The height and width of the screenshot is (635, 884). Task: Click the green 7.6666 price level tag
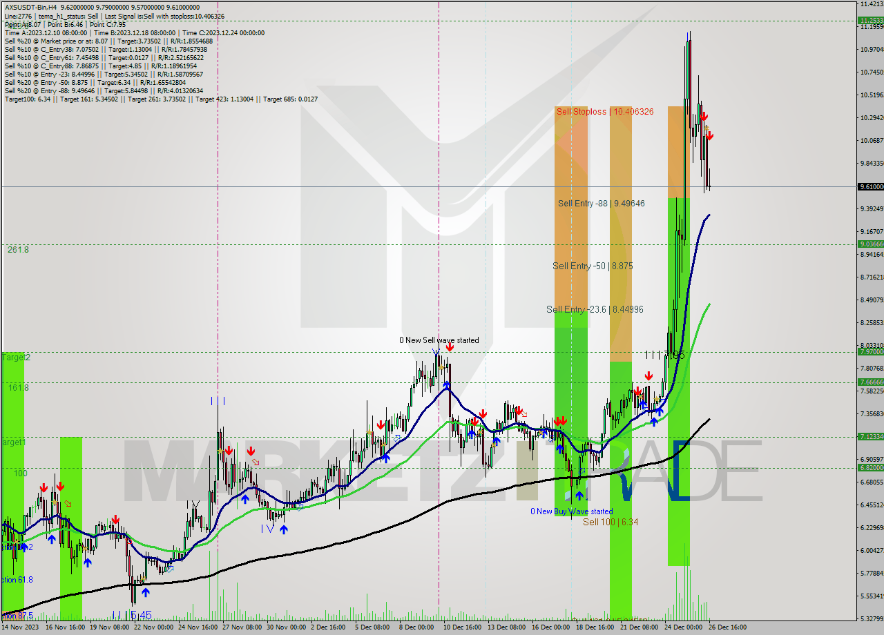pos(870,382)
